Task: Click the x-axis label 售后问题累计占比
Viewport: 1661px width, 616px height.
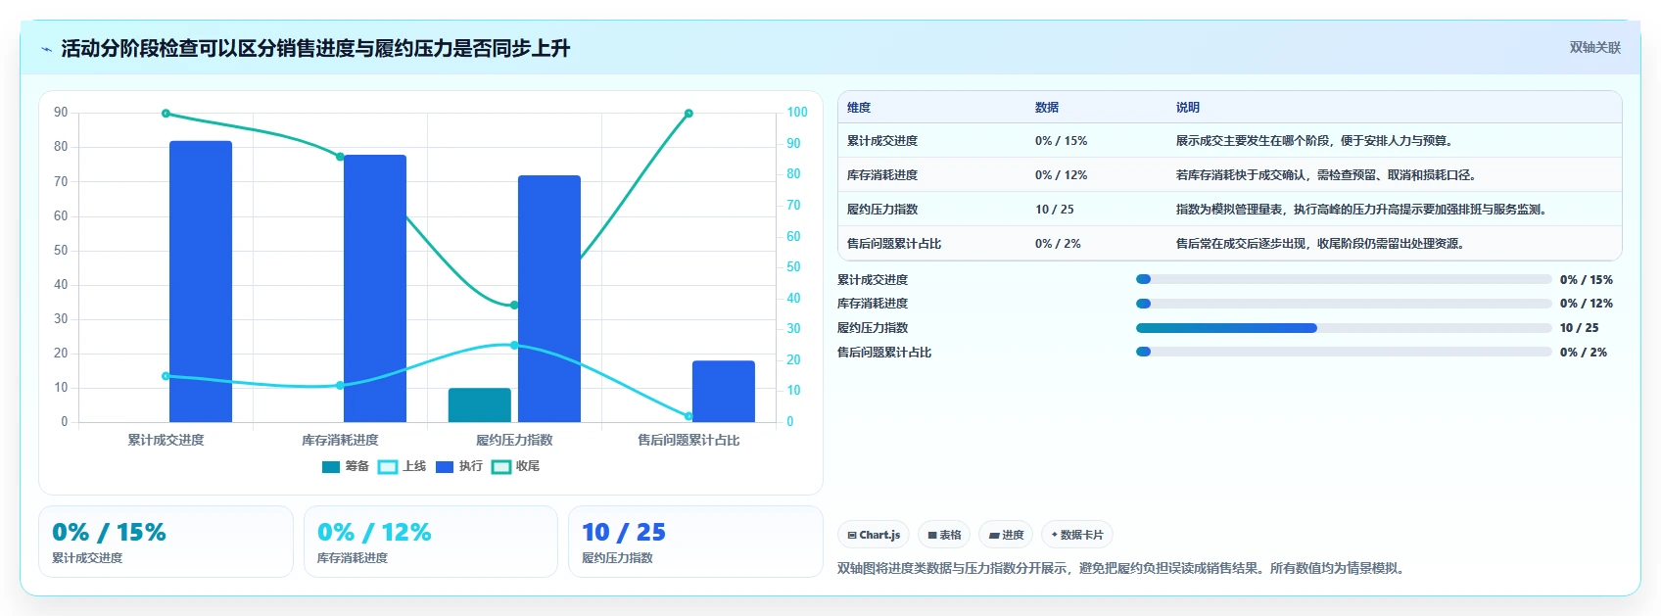Action: click(x=688, y=440)
